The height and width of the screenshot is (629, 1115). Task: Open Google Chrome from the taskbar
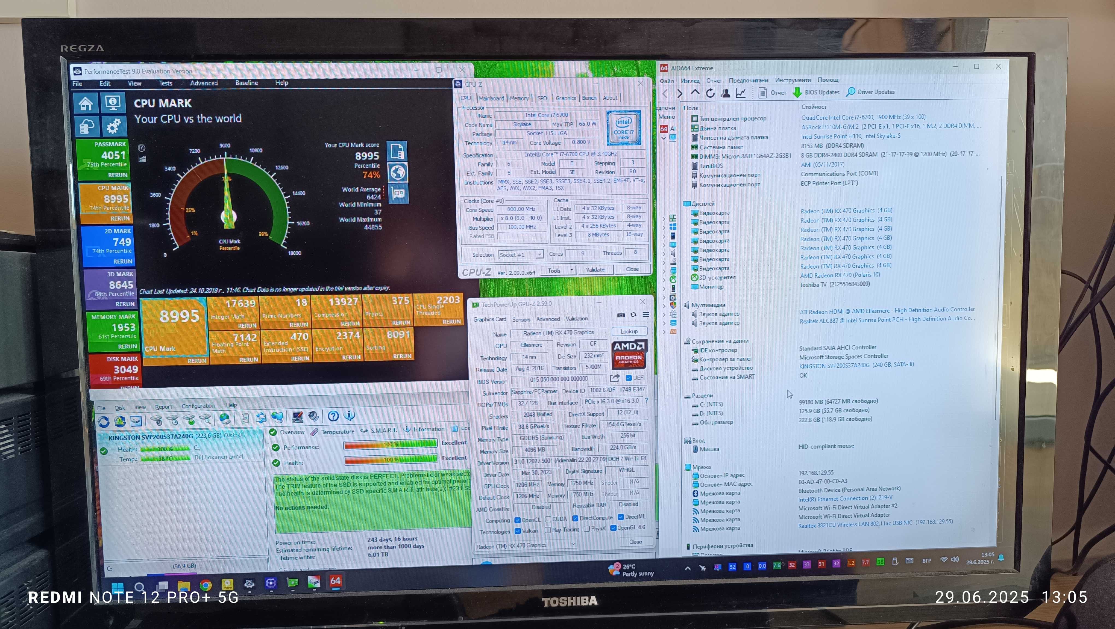click(206, 585)
